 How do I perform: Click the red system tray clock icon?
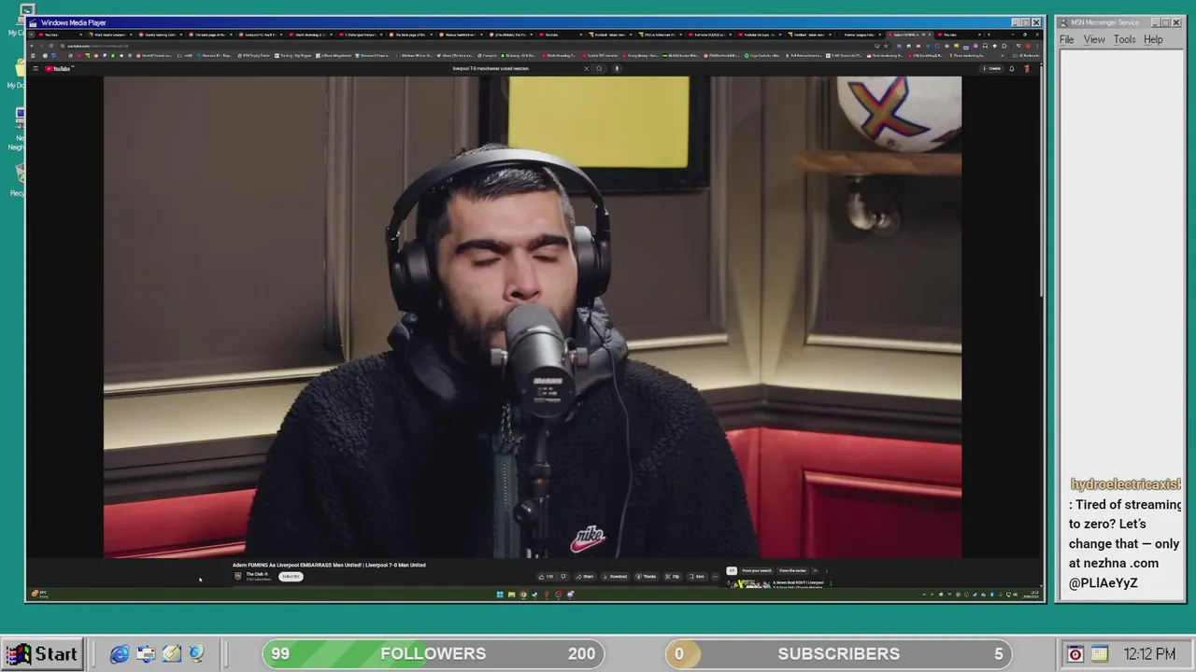(x=1075, y=654)
